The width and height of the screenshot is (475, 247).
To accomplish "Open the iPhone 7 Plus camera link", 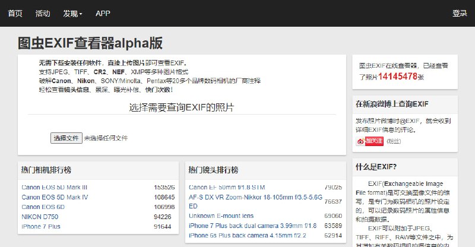I will click(x=41, y=227).
